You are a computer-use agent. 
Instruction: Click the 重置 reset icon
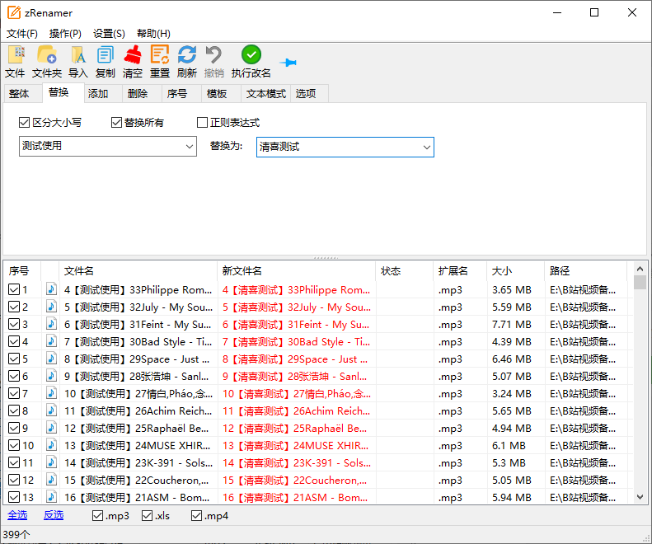coord(160,55)
